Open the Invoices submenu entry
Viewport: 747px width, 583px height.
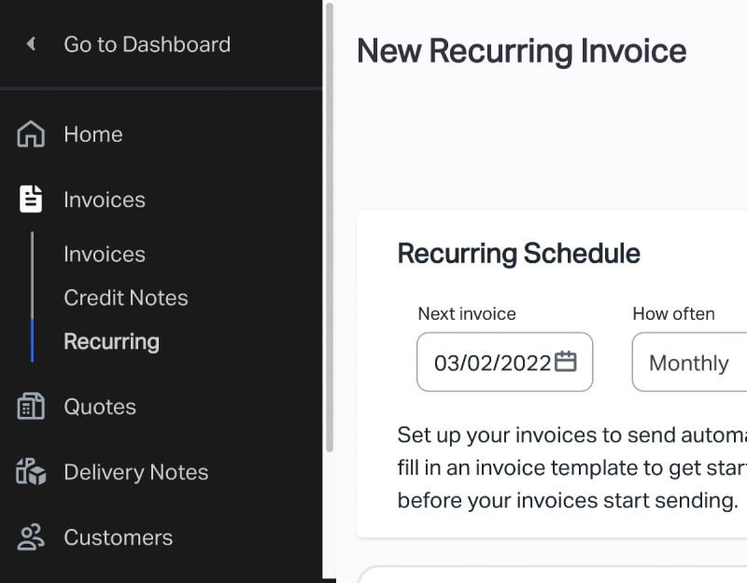pos(104,254)
